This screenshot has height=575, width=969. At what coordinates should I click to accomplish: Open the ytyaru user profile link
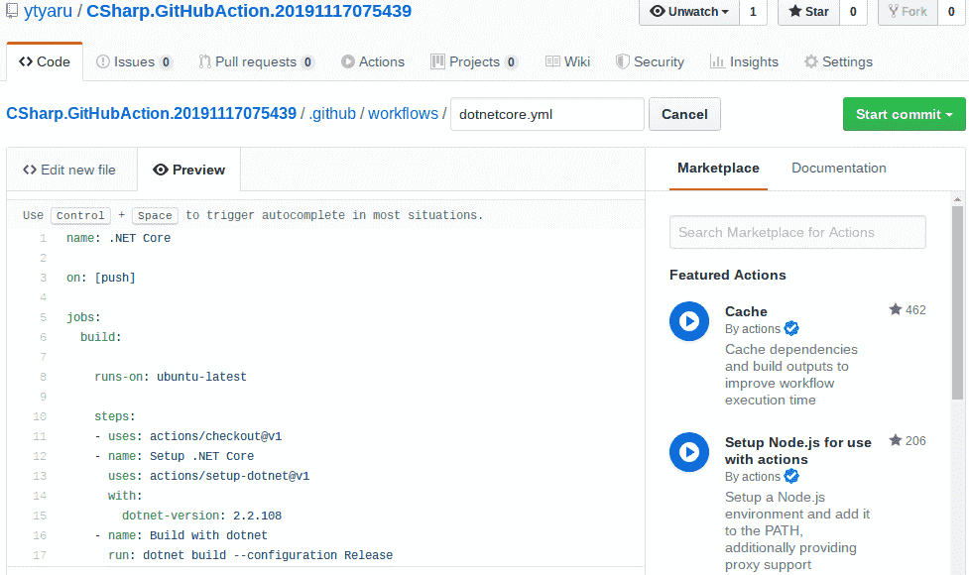(x=49, y=11)
